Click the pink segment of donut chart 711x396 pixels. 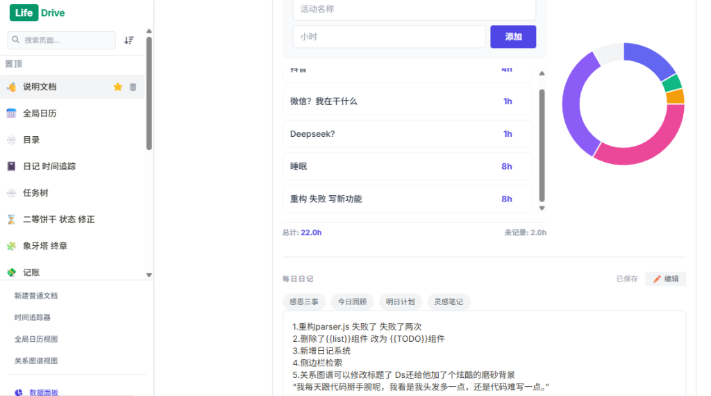(x=646, y=149)
